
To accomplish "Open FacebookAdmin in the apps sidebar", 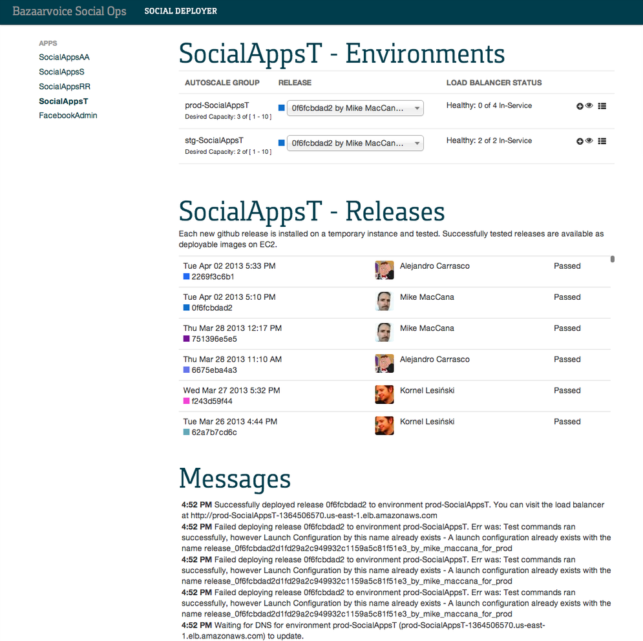I will [68, 116].
